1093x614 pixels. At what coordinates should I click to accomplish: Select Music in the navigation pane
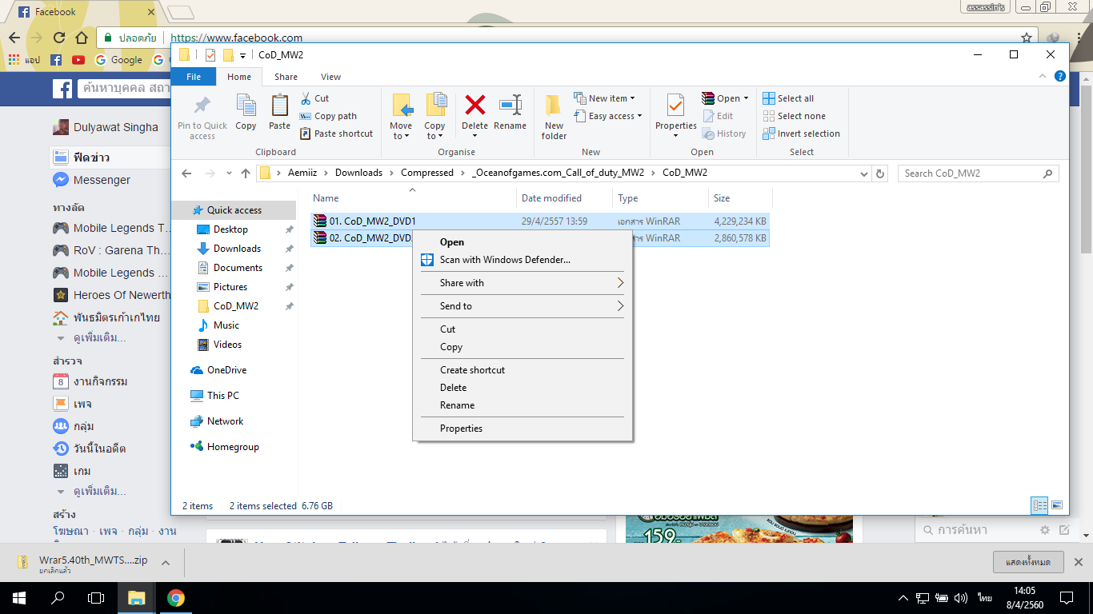[226, 325]
